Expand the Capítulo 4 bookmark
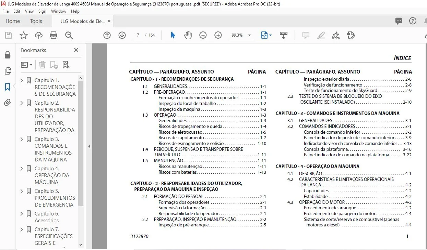Viewport: 427px width, 250px height. 22,169
